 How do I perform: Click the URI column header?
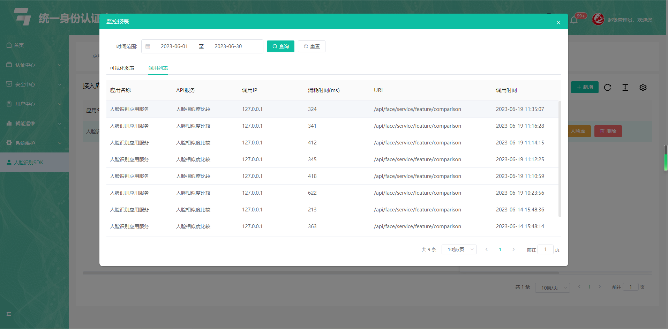point(378,90)
